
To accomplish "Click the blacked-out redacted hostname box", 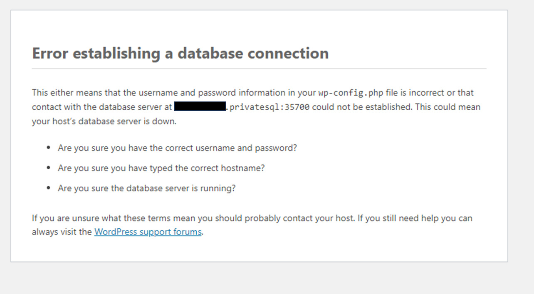I will (x=200, y=106).
